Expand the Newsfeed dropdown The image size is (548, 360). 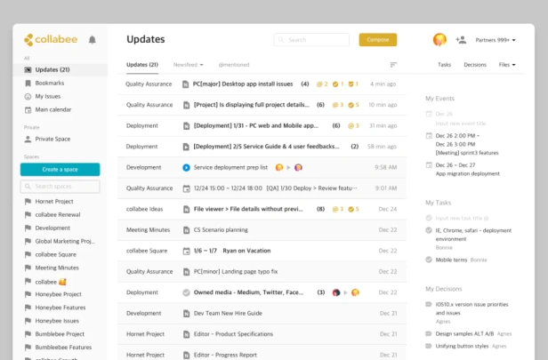188,65
